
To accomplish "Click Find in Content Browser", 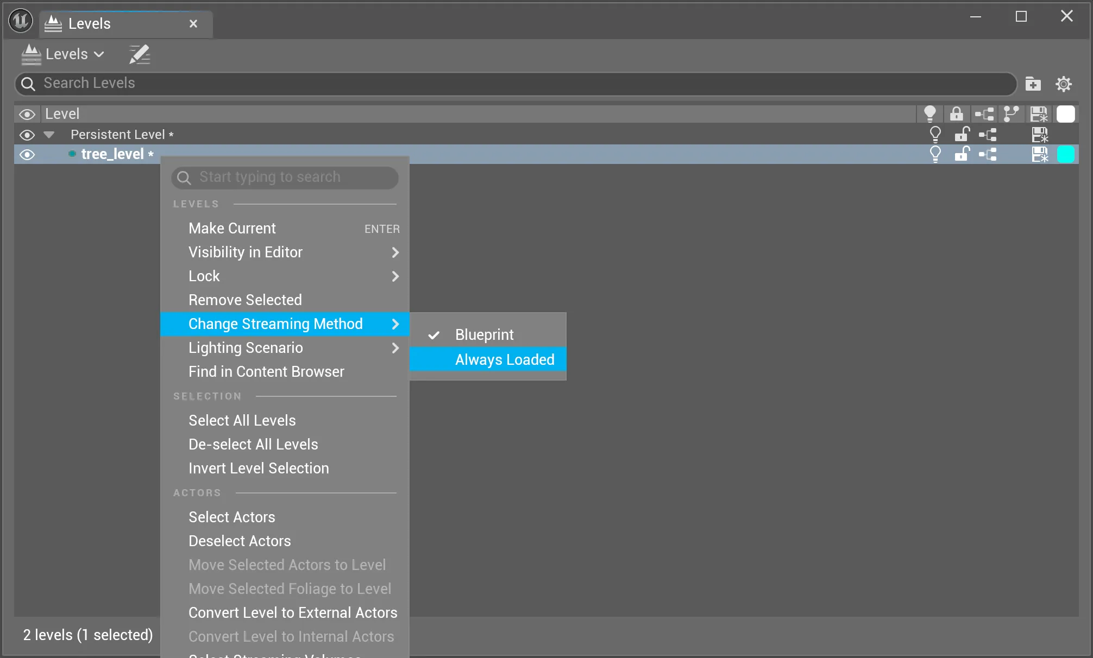I will point(266,372).
